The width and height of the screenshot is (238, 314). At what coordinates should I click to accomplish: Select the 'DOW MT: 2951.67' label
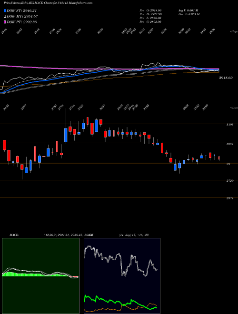[22, 17]
